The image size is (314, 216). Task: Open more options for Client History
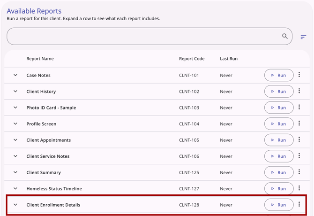click(299, 91)
